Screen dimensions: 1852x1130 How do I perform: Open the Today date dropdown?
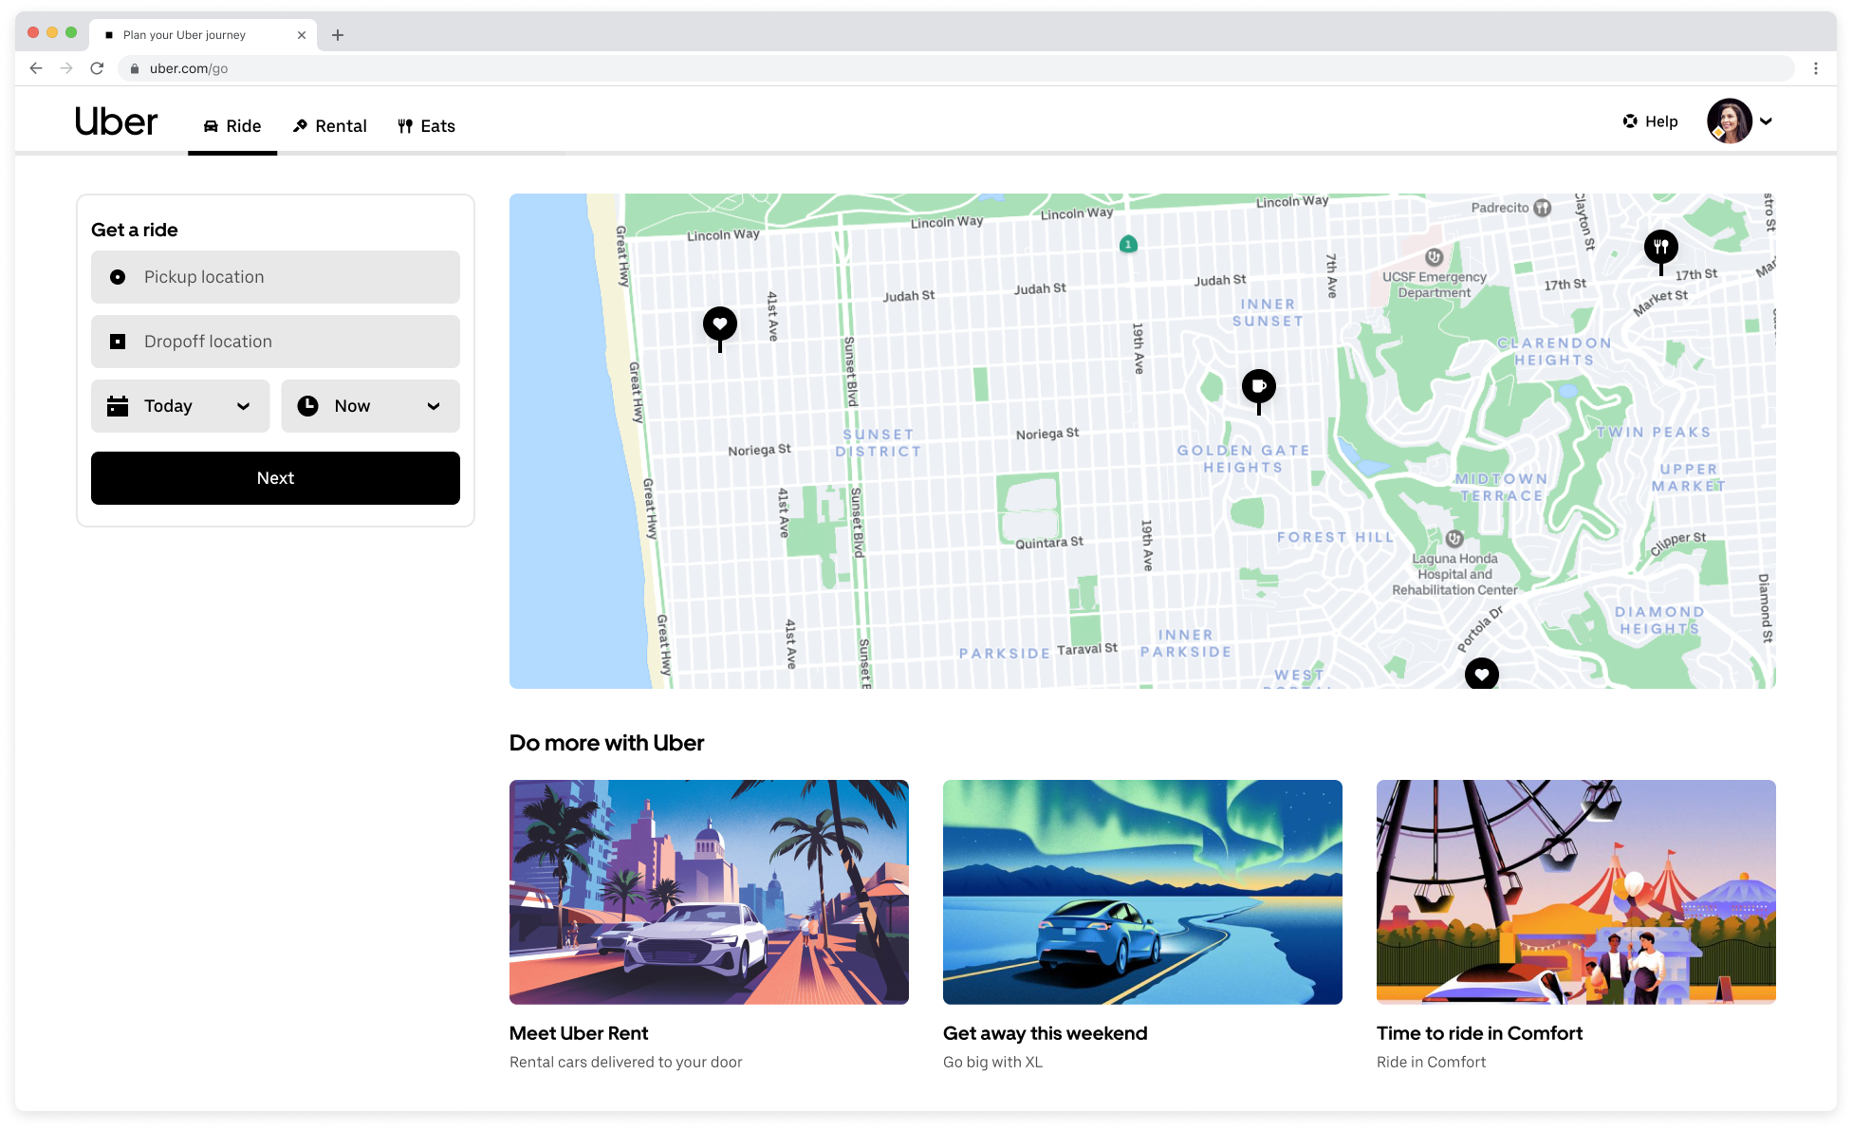pos(180,406)
